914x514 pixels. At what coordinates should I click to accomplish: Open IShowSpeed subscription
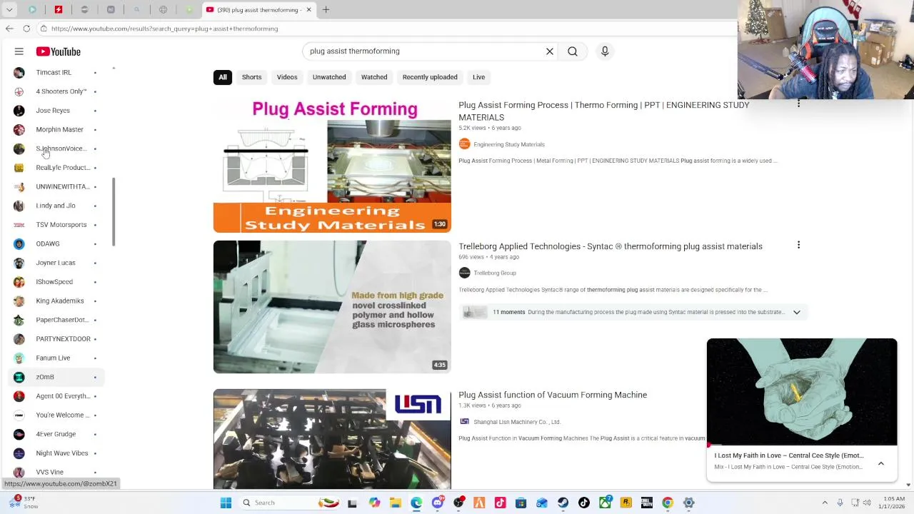click(56, 282)
